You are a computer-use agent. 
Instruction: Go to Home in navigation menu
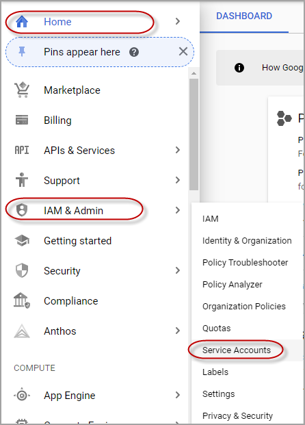tap(57, 22)
